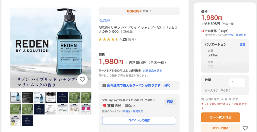Click the PayPay icon next to 獲得 5%

tap(104, 106)
